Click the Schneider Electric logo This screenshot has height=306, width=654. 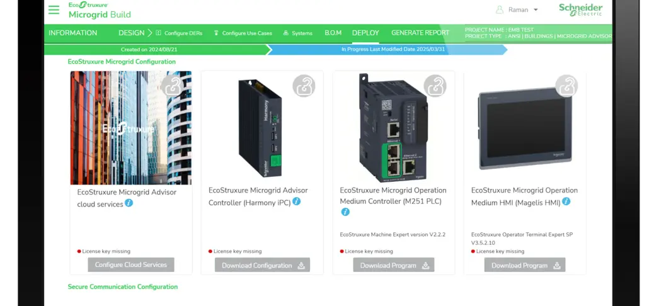580,9
